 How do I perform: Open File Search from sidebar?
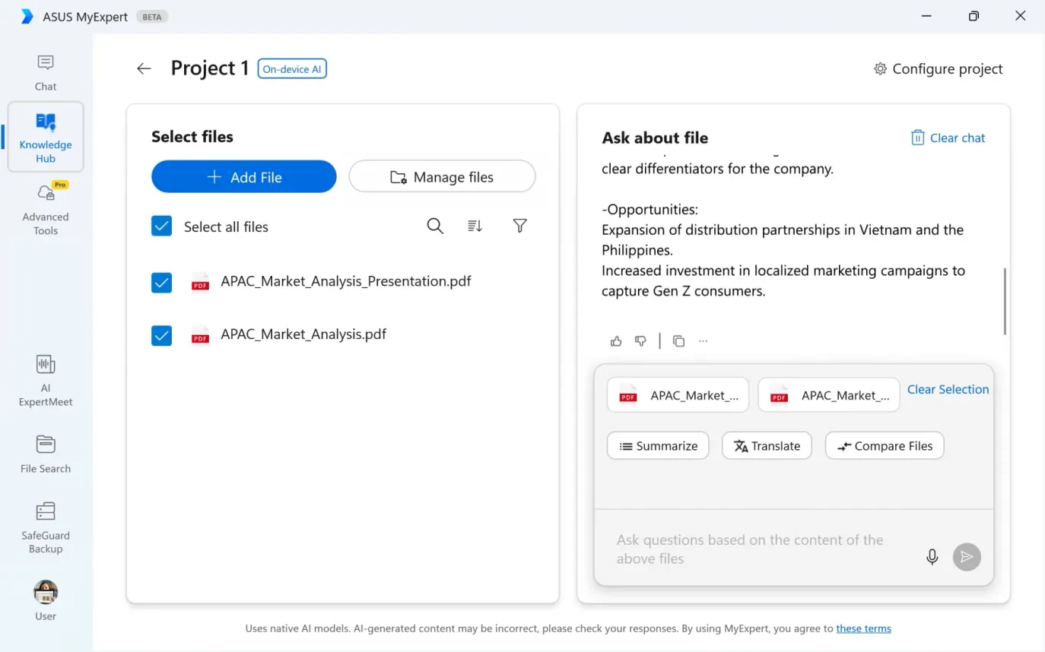(x=46, y=454)
